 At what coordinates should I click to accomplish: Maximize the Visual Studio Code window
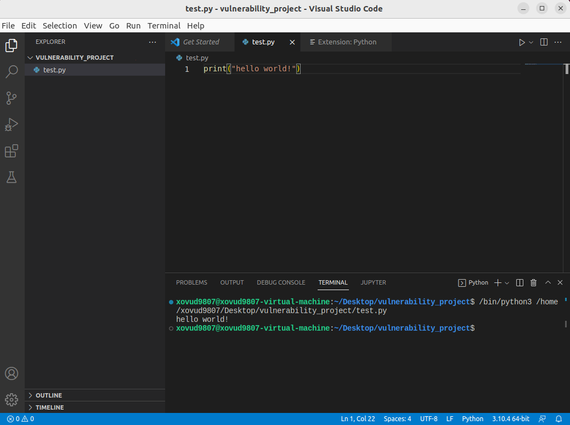pos(542,9)
